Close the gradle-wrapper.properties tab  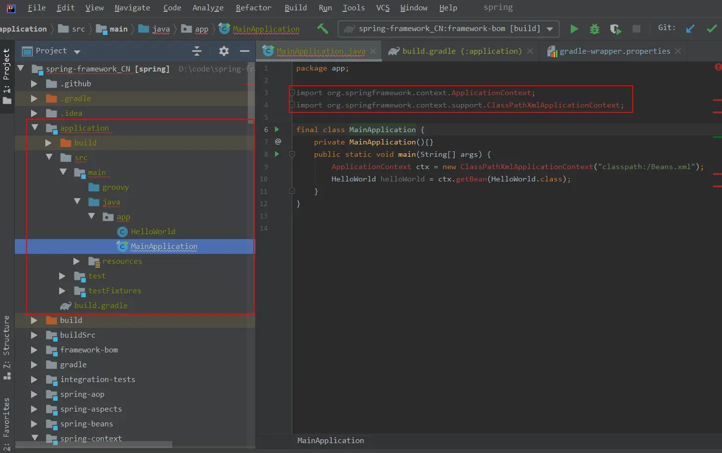tap(678, 51)
